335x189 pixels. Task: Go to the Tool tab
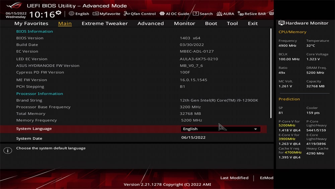pyautogui.click(x=232, y=23)
